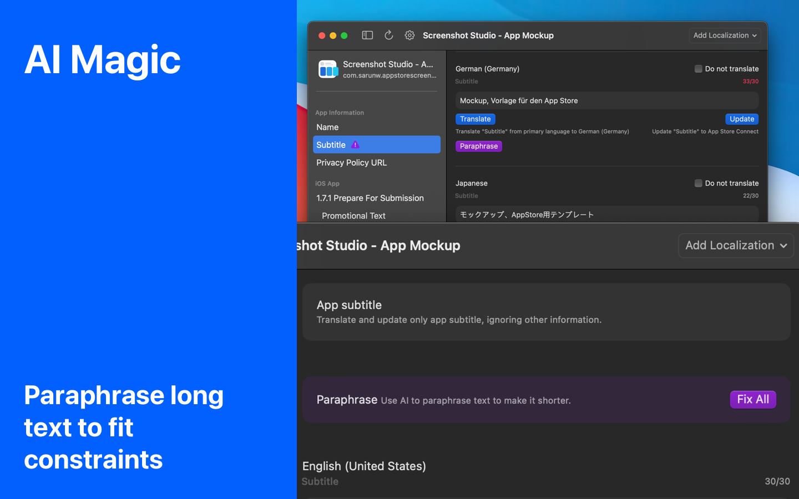The width and height of the screenshot is (799, 499).
Task: Close the window with the red button
Action: click(322, 35)
